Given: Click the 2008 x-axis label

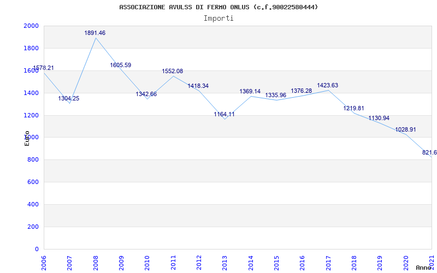Looking at the screenshot, I should coord(96,263).
